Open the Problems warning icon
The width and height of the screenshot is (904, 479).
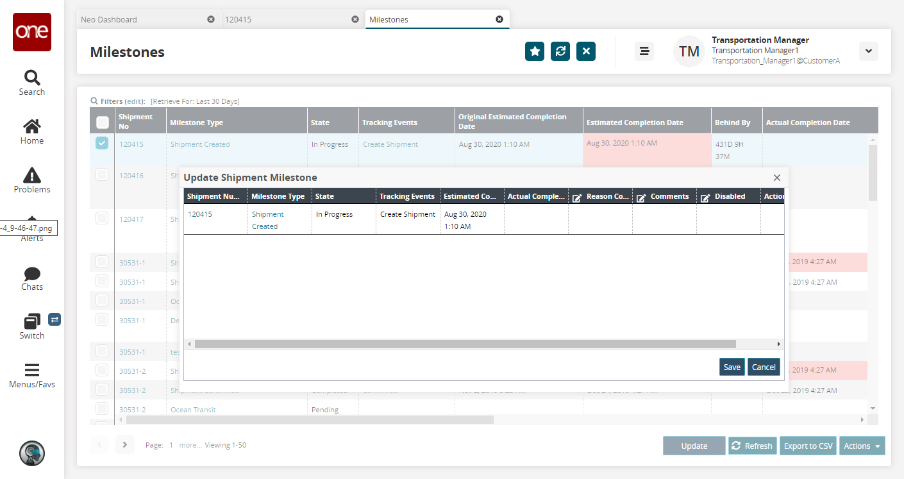click(31, 176)
